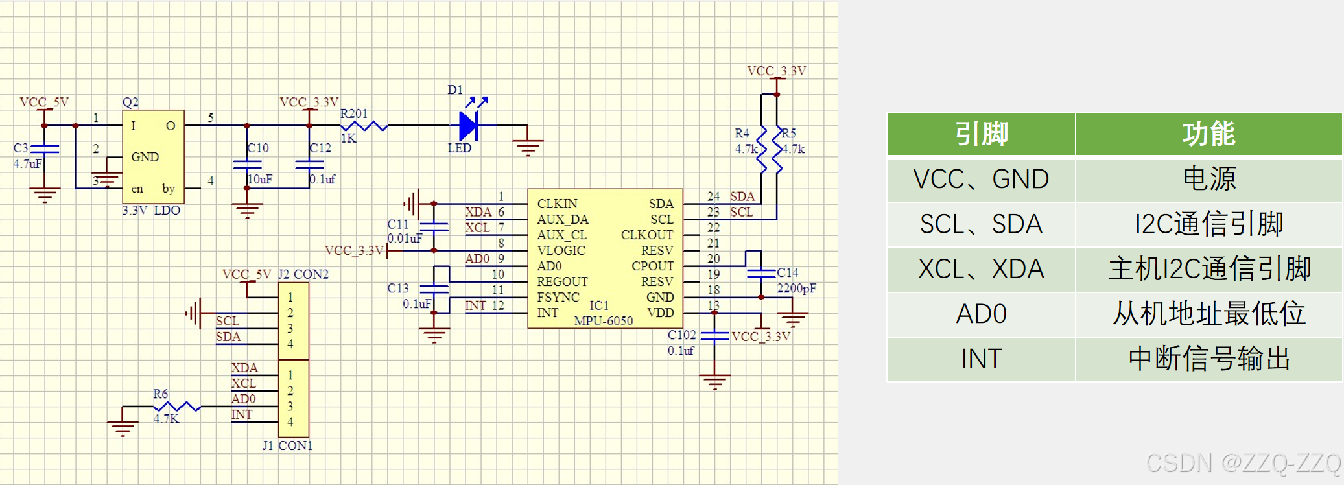Click the REGOUT pin label on the chip

[x=562, y=281]
